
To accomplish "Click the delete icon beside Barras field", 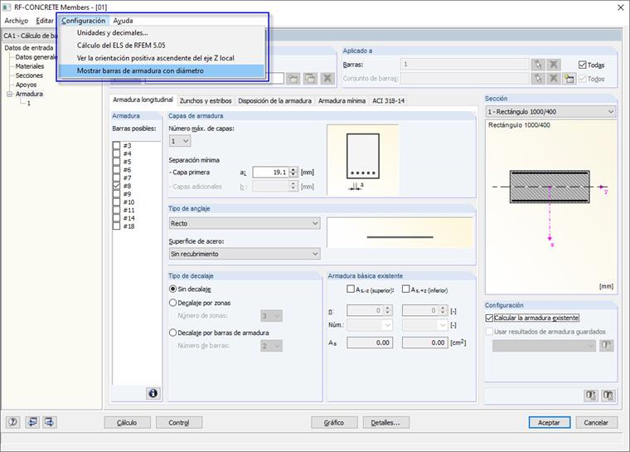I will (553, 65).
